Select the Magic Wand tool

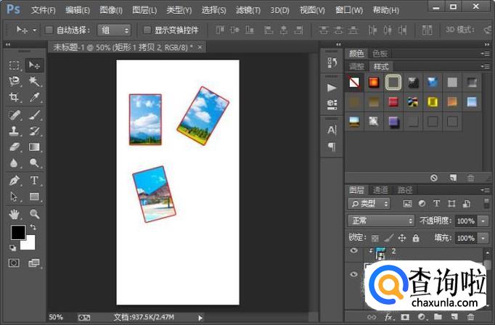[34, 81]
